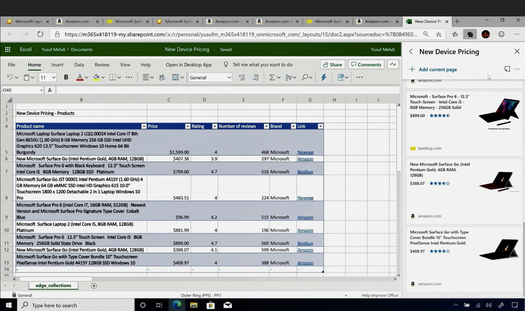The width and height of the screenshot is (525, 311).
Task: Switch to the Review ribbon tab
Action: [102, 65]
